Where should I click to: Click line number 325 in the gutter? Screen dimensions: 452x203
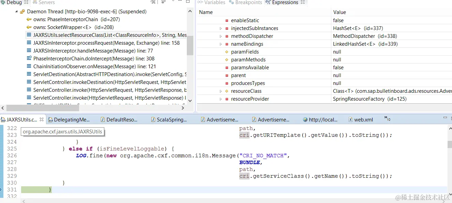12,149
